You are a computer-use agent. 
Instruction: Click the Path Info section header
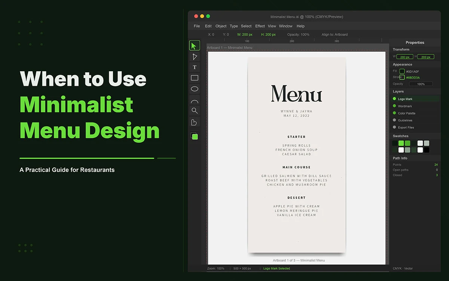pyautogui.click(x=400, y=158)
